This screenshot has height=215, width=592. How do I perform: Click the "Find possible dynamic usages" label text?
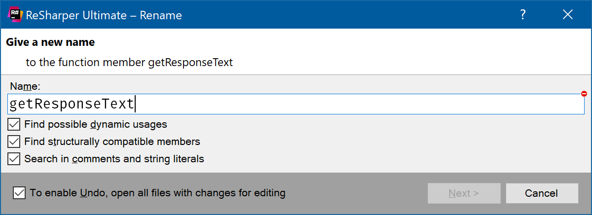click(x=96, y=124)
